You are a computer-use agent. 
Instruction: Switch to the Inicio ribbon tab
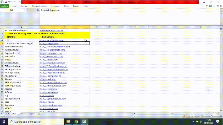[x=14, y=6]
